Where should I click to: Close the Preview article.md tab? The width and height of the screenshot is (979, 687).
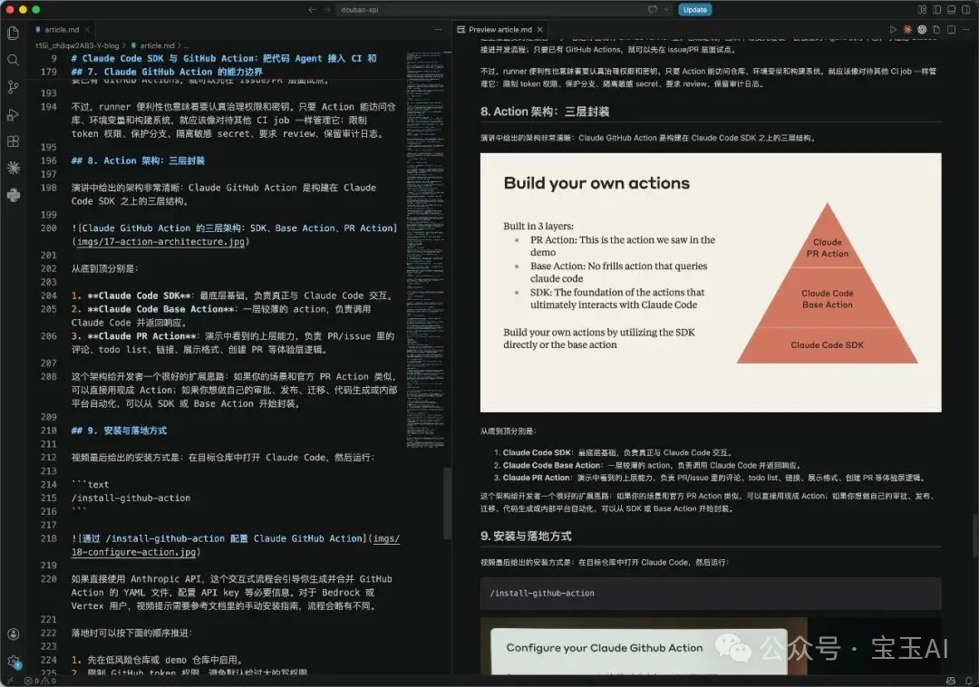pyautogui.click(x=540, y=29)
